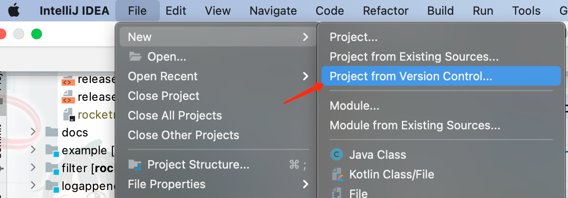Open the Refactor menu

tap(386, 10)
